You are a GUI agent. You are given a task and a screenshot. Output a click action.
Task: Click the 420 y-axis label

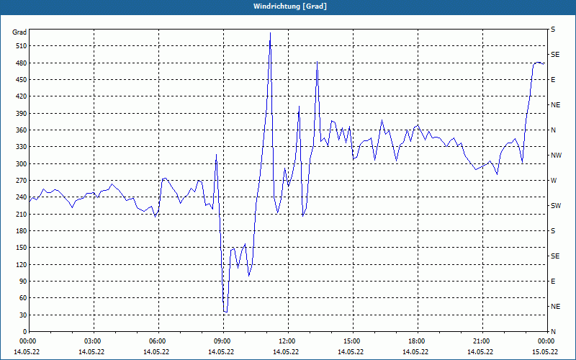[22, 96]
